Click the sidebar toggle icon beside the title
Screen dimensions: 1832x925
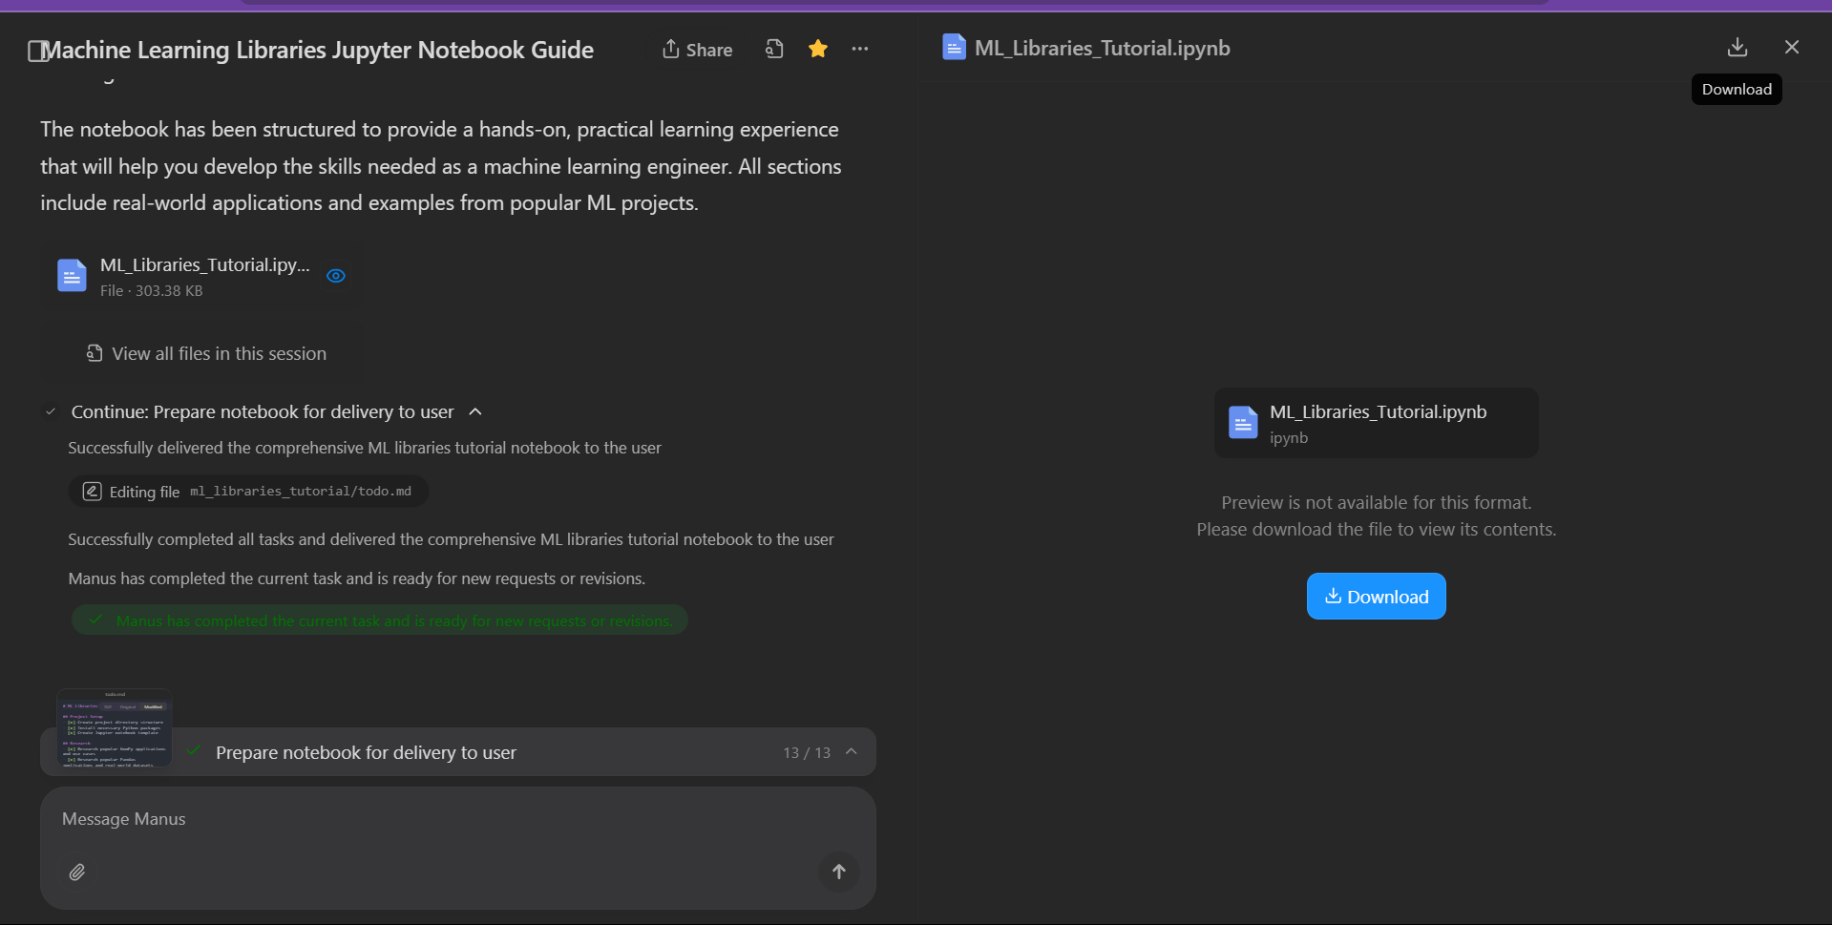pyautogui.click(x=37, y=51)
